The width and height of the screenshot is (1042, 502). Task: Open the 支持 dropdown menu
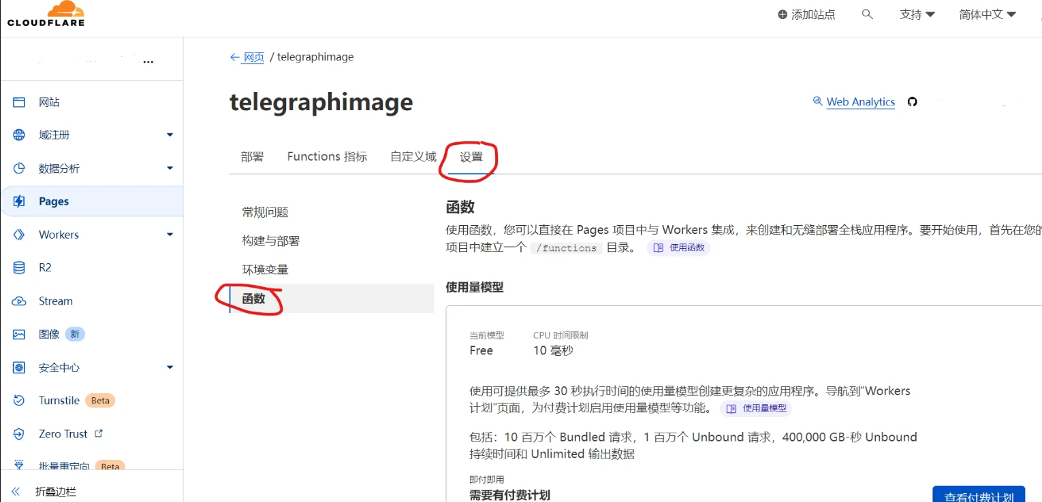pyautogui.click(x=917, y=14)
